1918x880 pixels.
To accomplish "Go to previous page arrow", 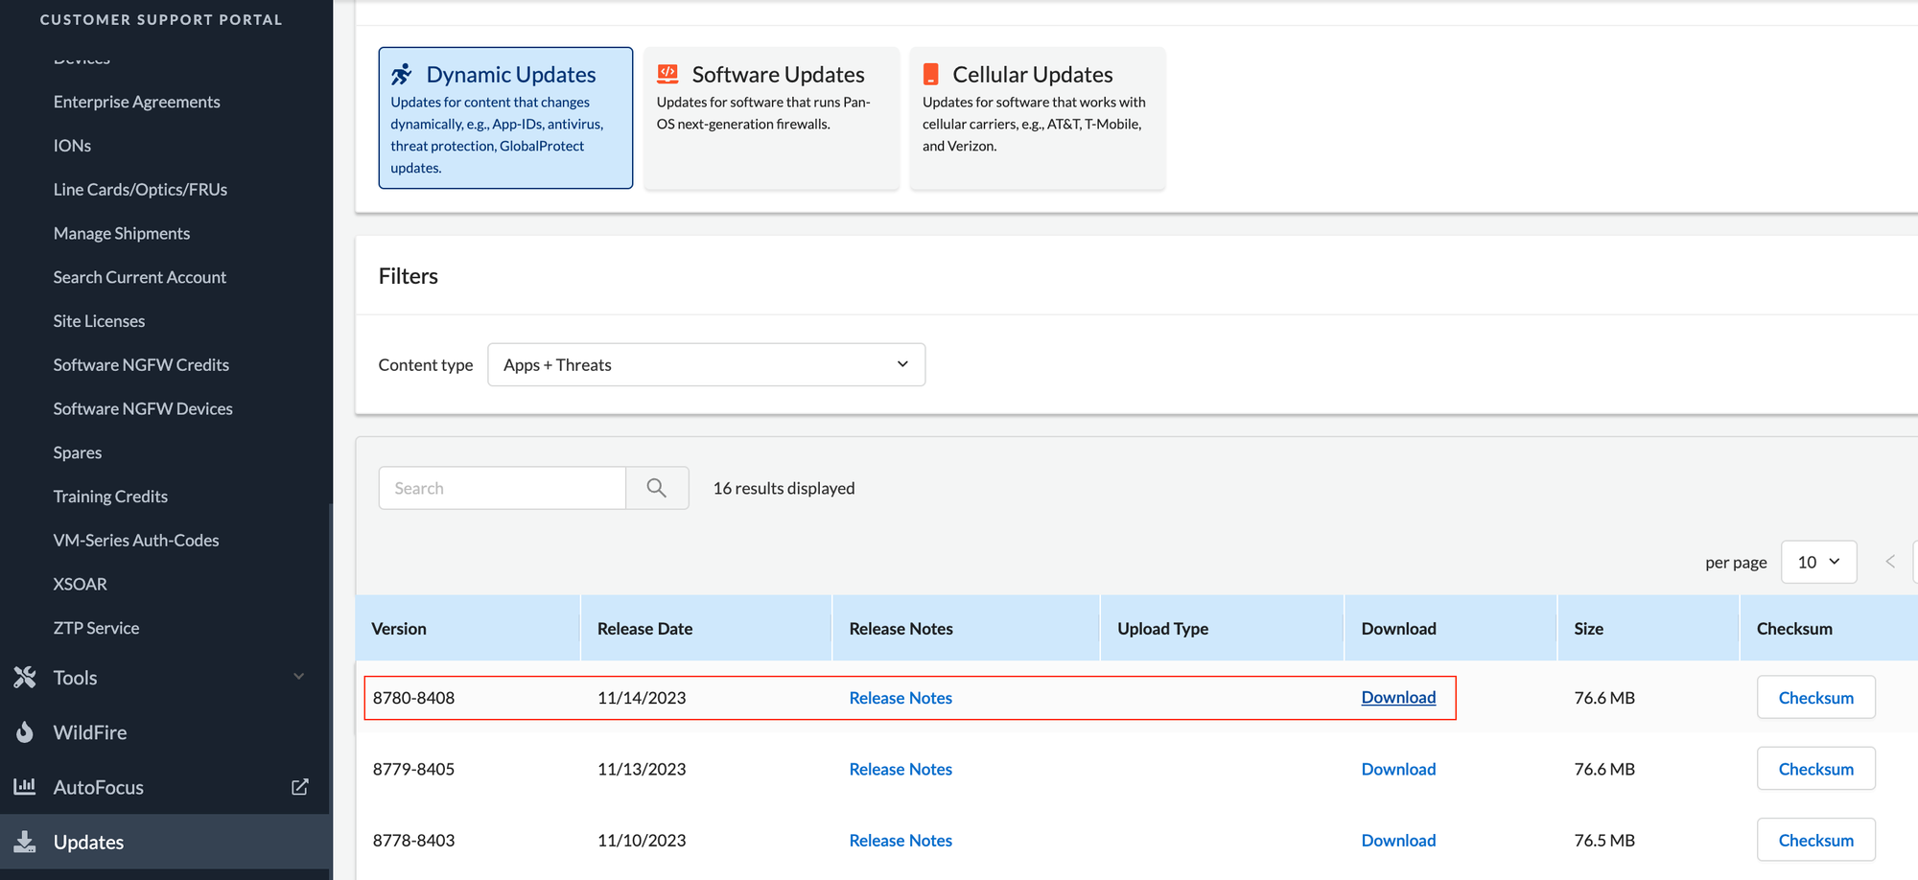I will tap(1890, 562).
